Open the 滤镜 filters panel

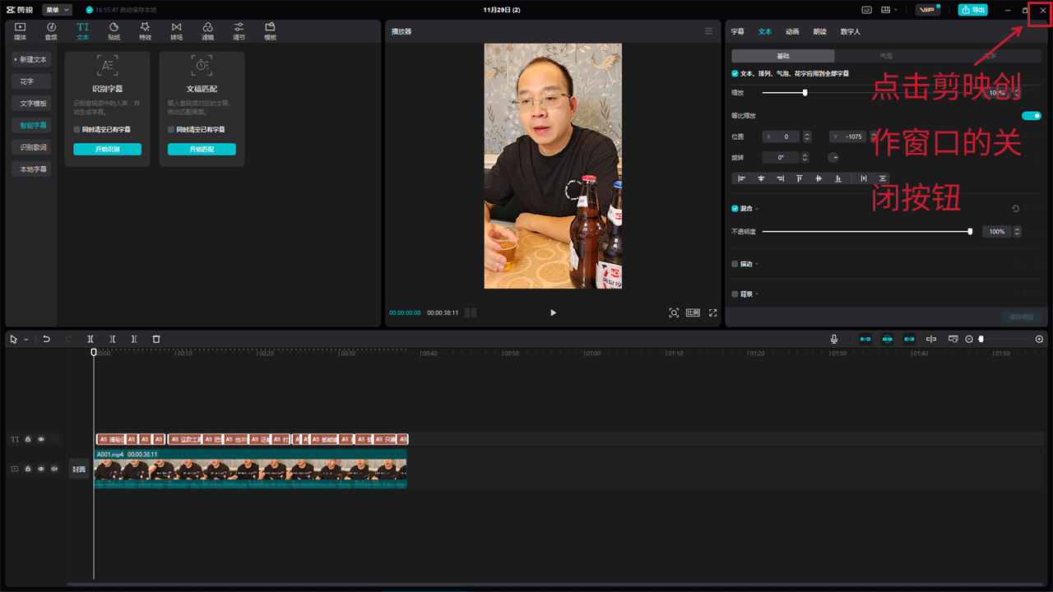point(207,31)
